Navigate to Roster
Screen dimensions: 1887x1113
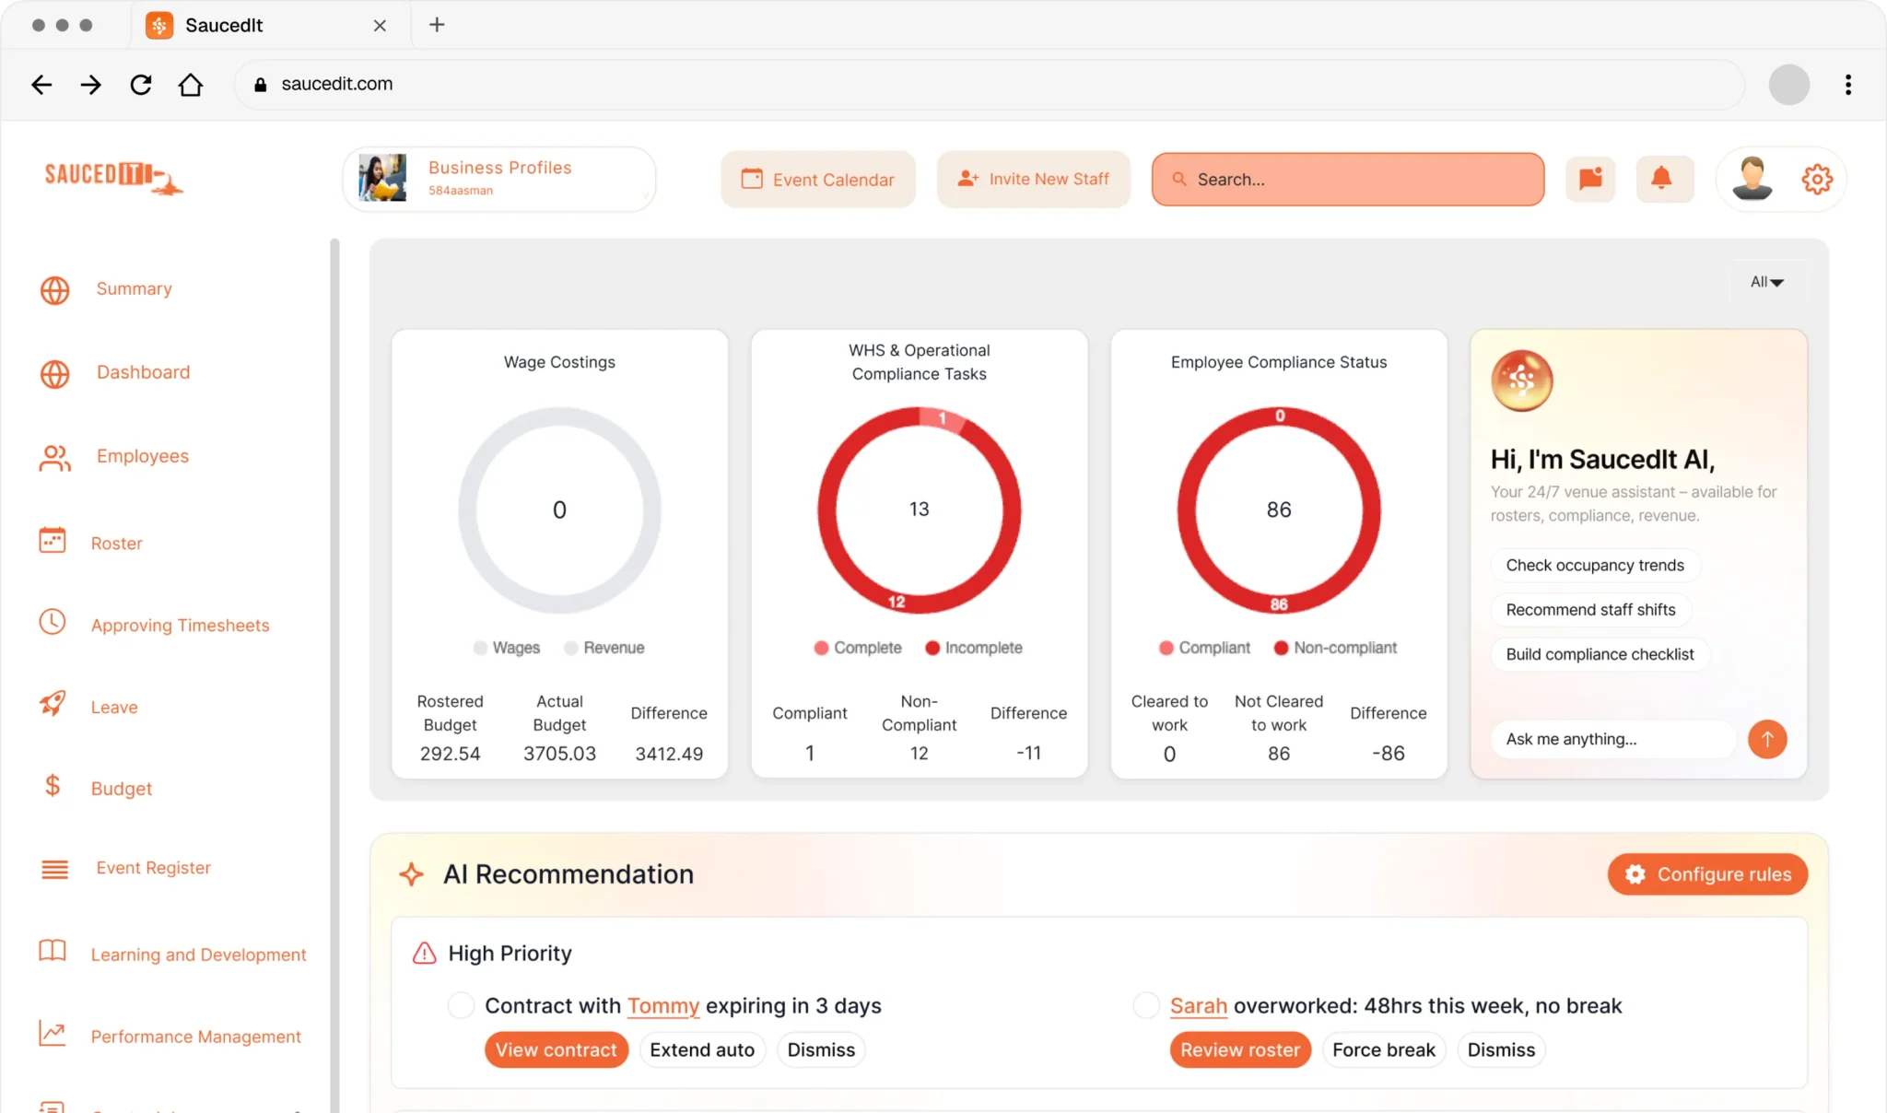[117, 544]
